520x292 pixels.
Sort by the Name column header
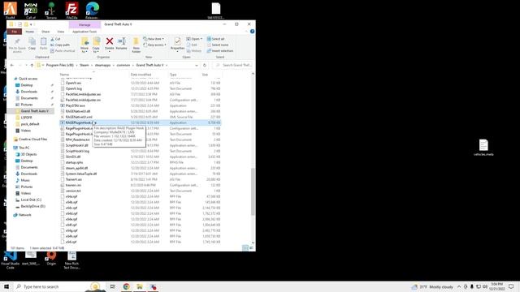tap(64, 75)
